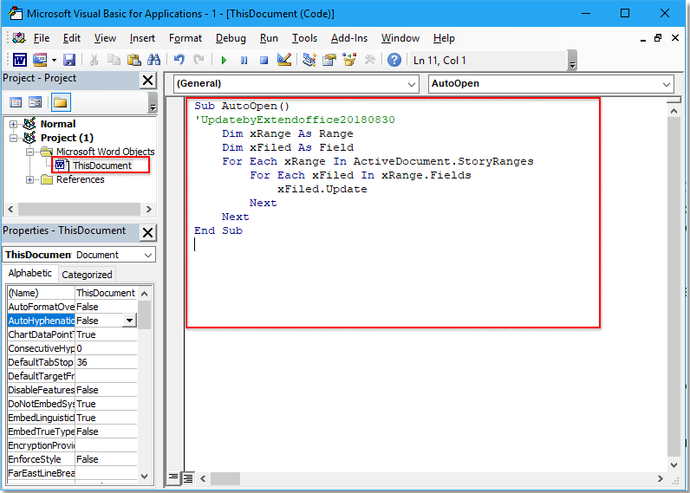This screenshot has height=493, width=690.
Task: Click View Code icon in Project panel
Action: point(15,102)
